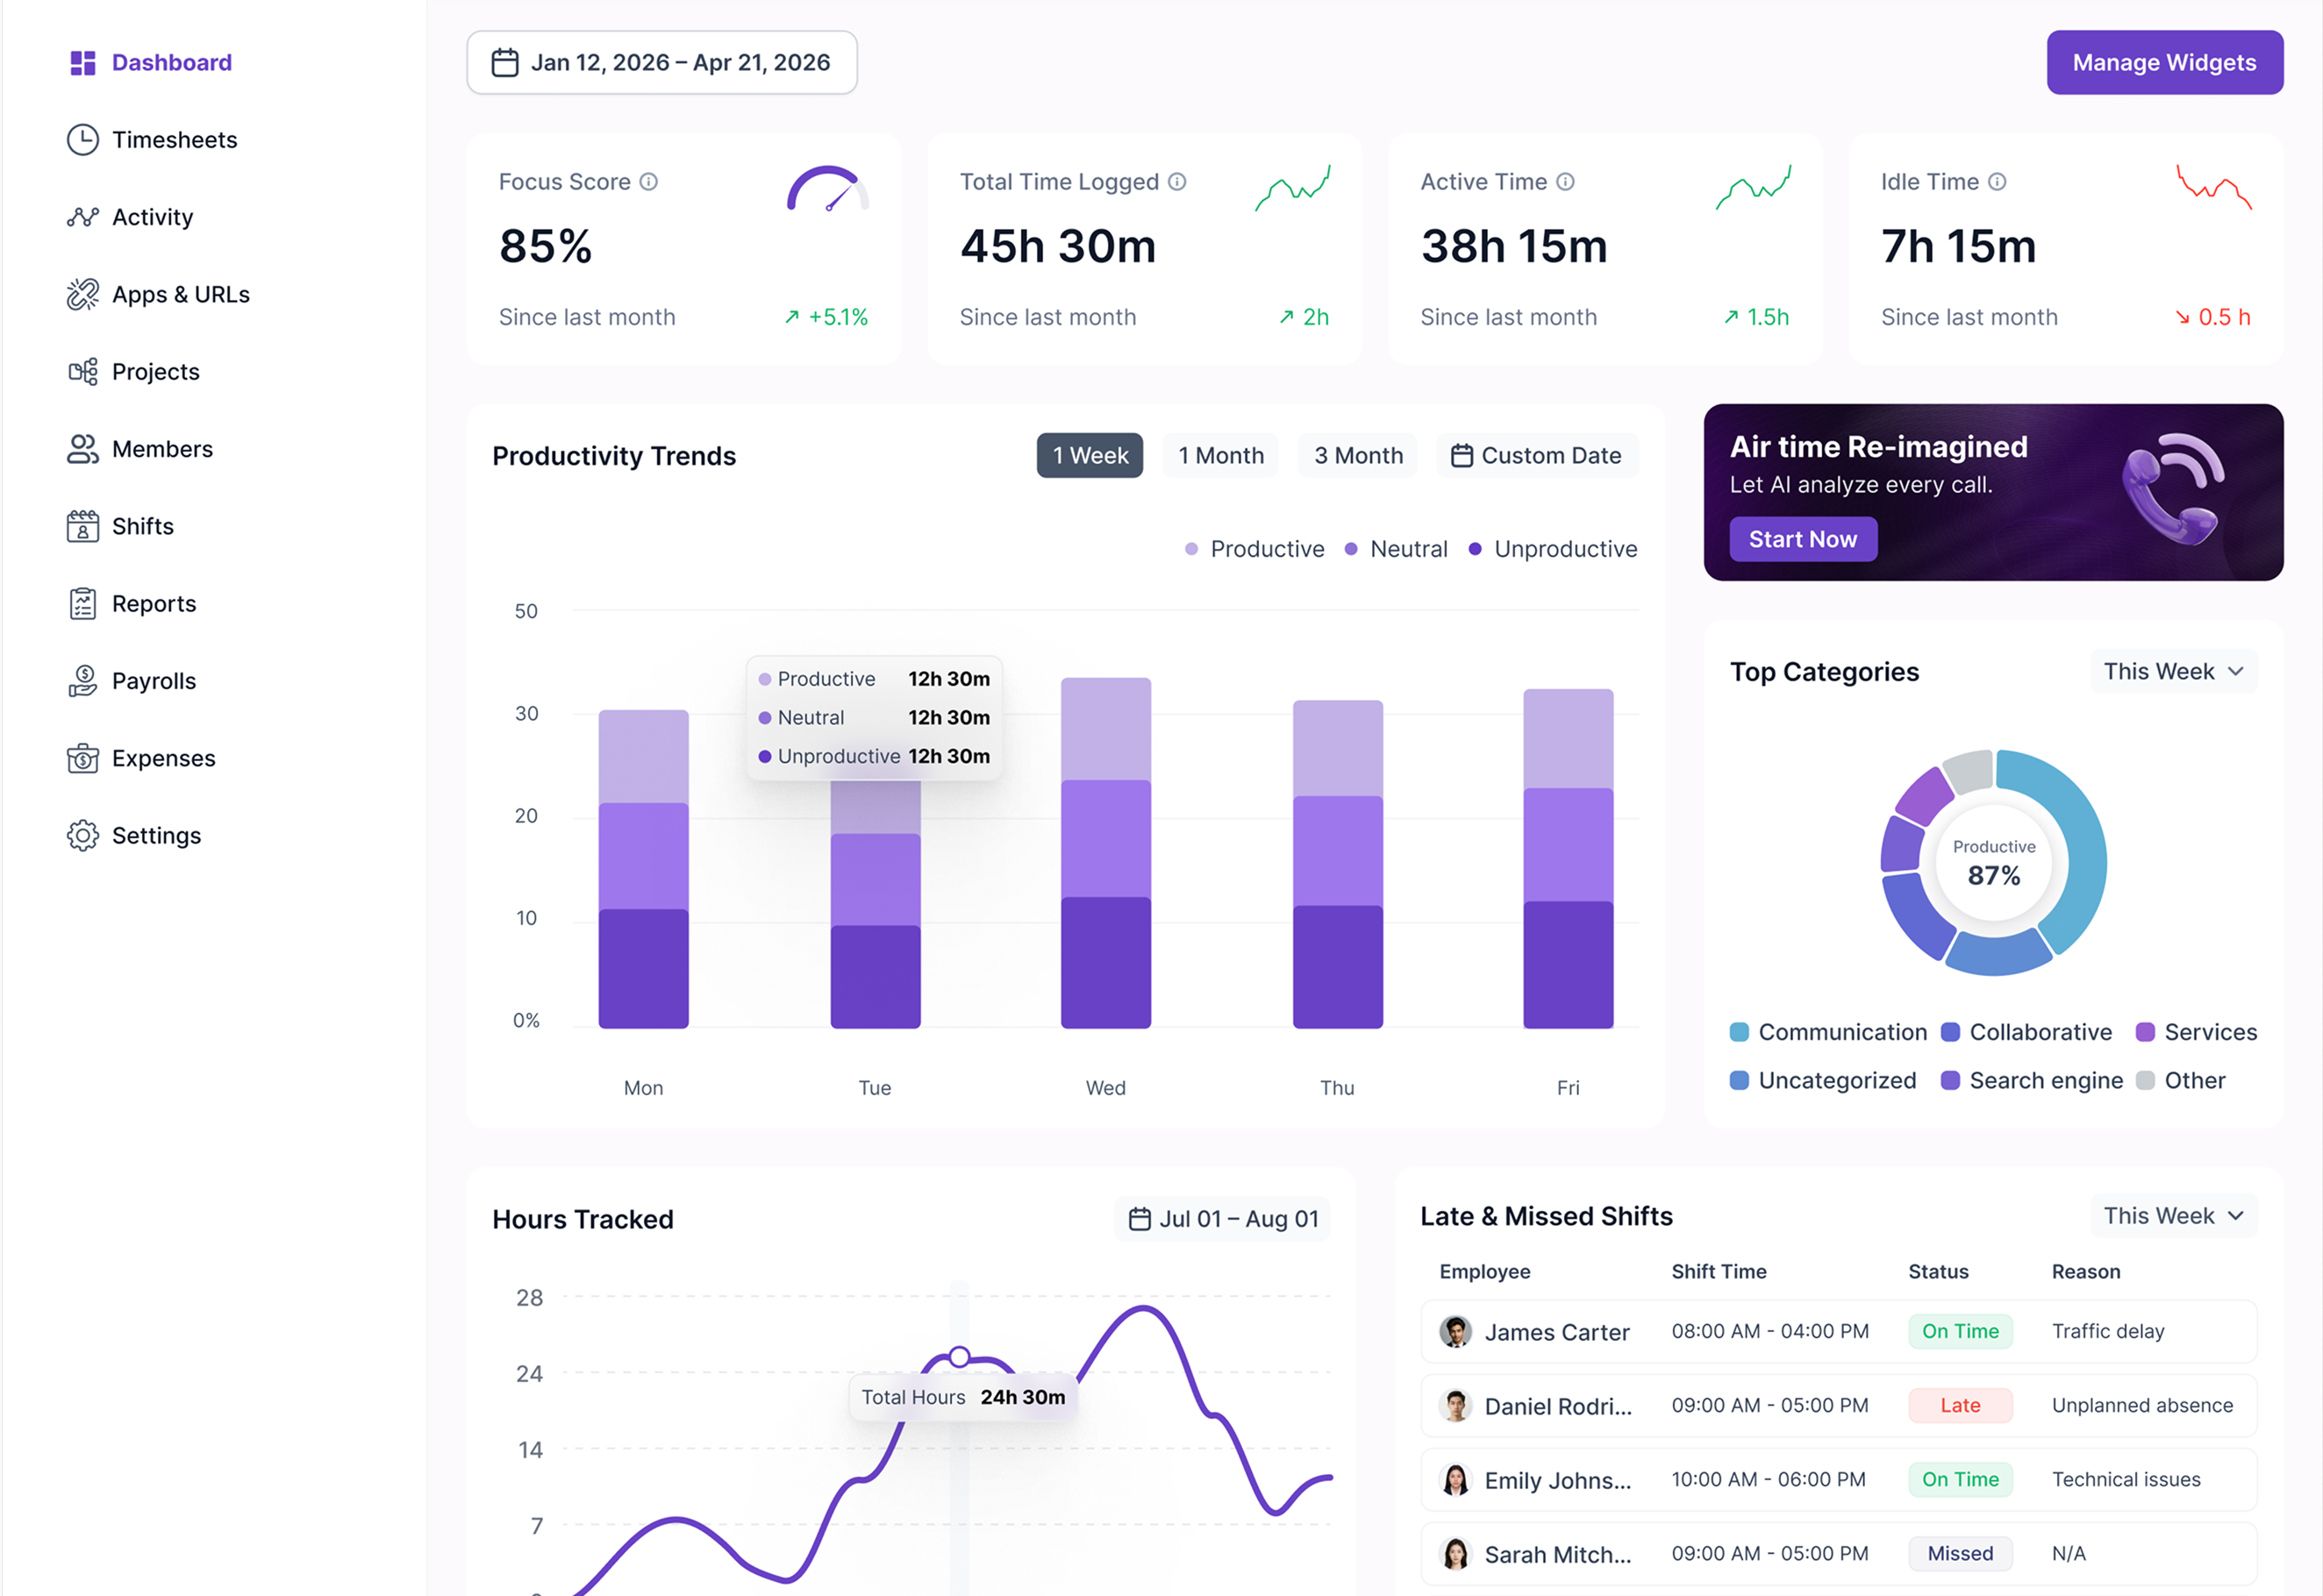Viewport: 2323px width, 1596px height.
Task: Click the Total Time Logged info icon
Action: click(1177, 182)
